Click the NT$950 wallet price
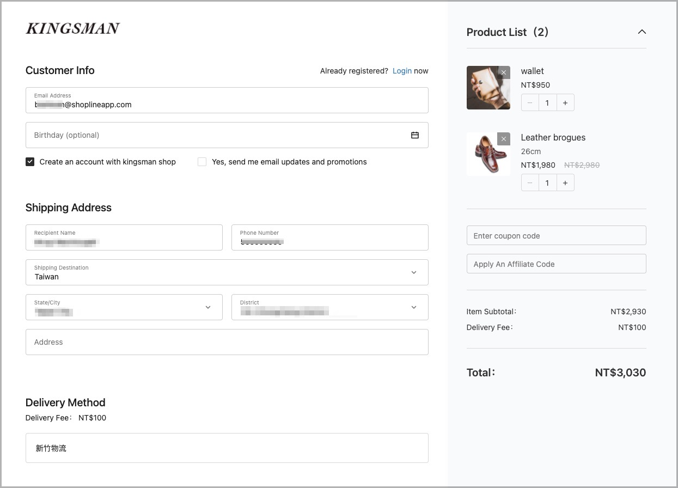 535,85
